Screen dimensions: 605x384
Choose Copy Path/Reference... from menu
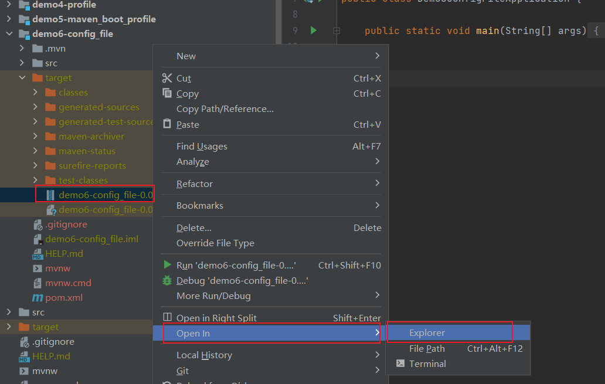point(271,109)
